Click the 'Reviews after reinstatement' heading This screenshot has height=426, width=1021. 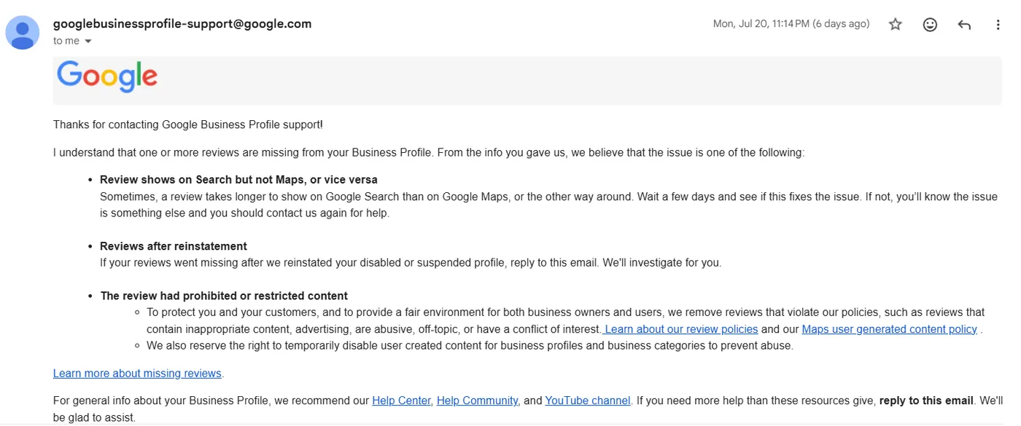(x=174, y=246)
